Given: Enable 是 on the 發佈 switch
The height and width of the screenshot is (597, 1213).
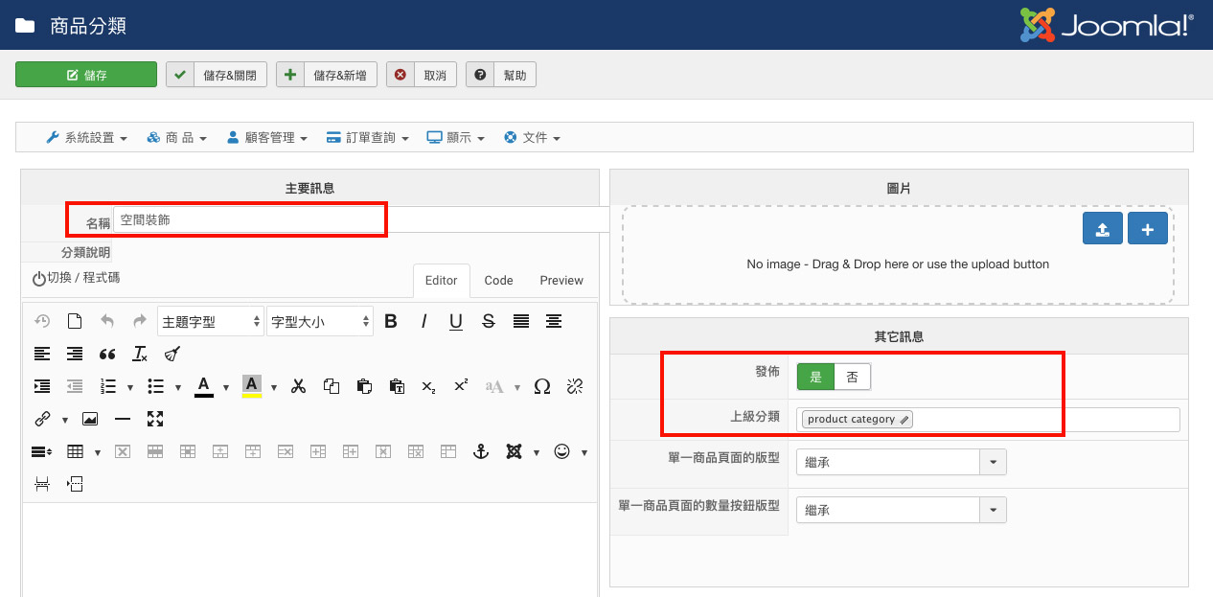Looking at the screenshot, I should tap(815, 377).
